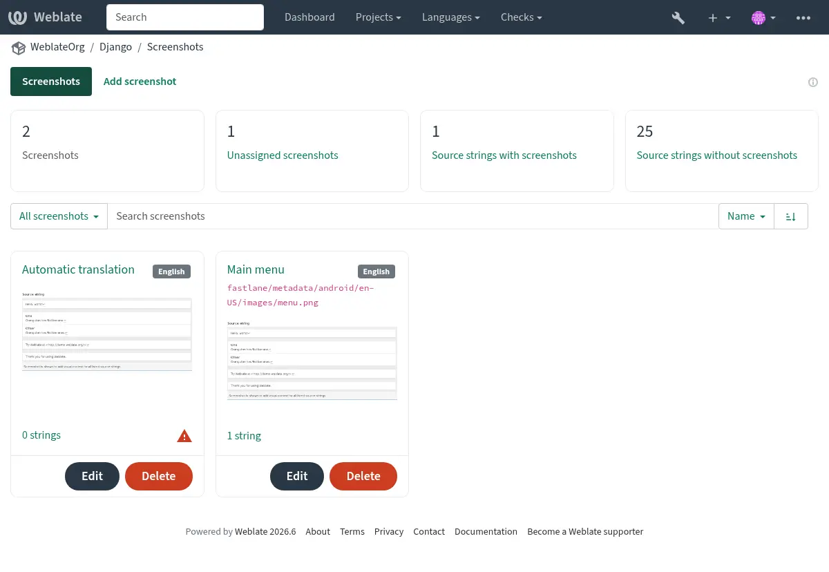Expand the Projects menu
829x572 pixels.
coord(379,17)
